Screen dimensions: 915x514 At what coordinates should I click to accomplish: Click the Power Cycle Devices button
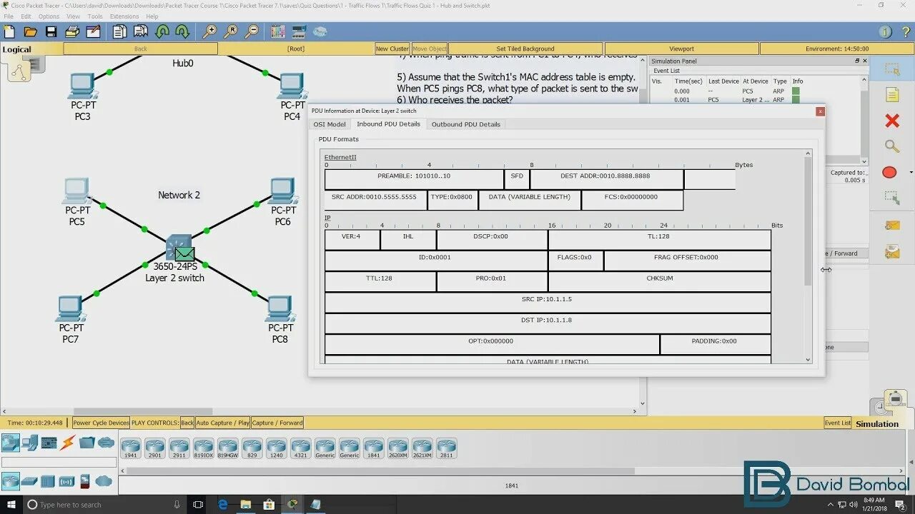101,423
